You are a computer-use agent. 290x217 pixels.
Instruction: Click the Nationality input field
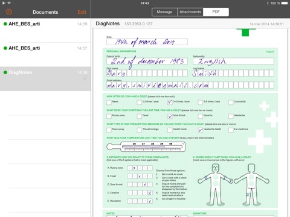click(233, 61)
